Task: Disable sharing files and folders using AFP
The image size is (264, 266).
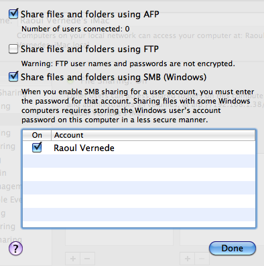Action: (13, 14)
